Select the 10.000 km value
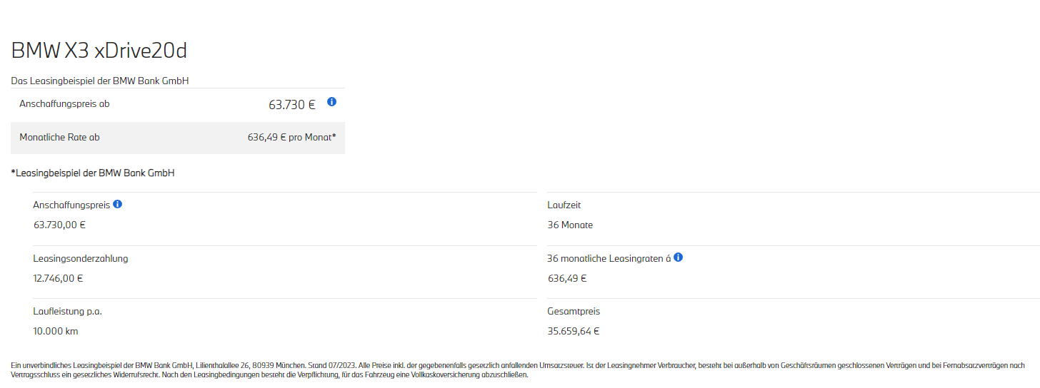This screenshot has height=388, width=1040. tap(56, 331)
